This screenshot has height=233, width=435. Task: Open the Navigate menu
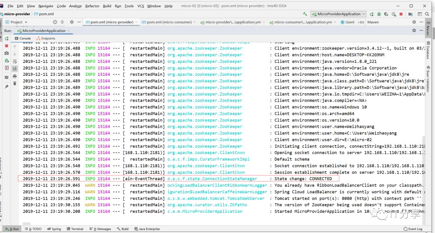46,6
